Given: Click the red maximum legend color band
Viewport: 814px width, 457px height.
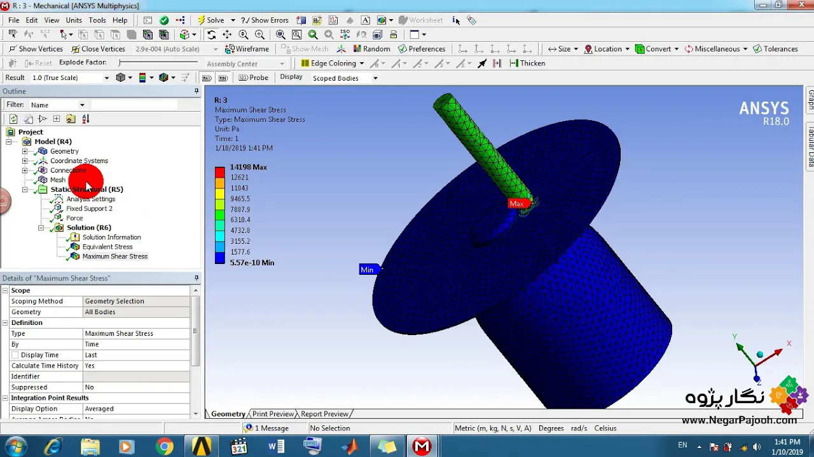Looking at the screenshot, I should click(x=219, y=172).
